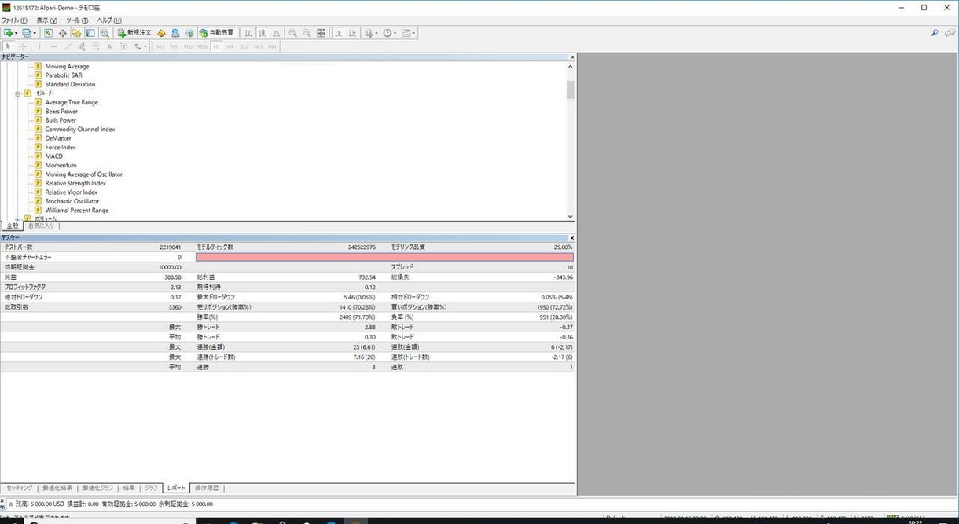
Task: Open the お気に入り navigator tab
Action: [42, 225]
